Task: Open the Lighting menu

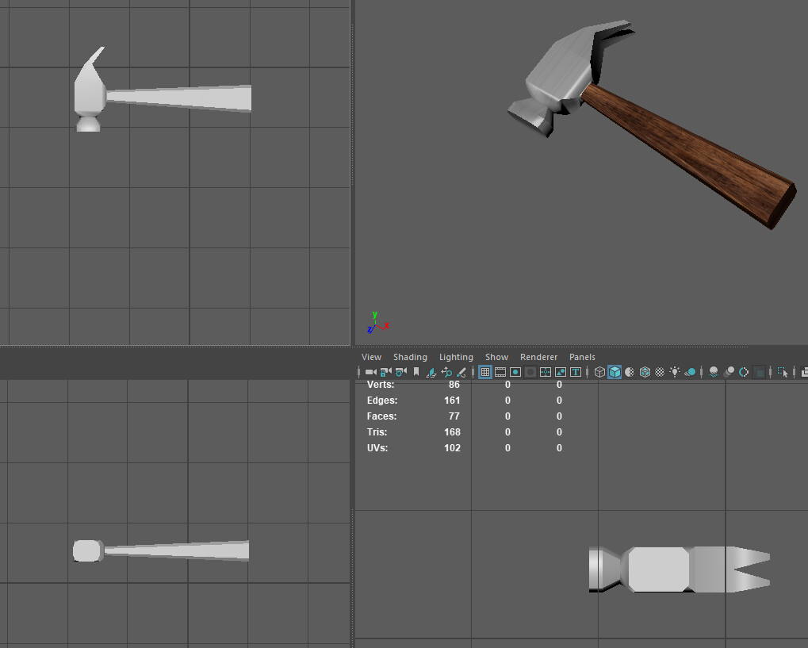Action: [456, 357]
